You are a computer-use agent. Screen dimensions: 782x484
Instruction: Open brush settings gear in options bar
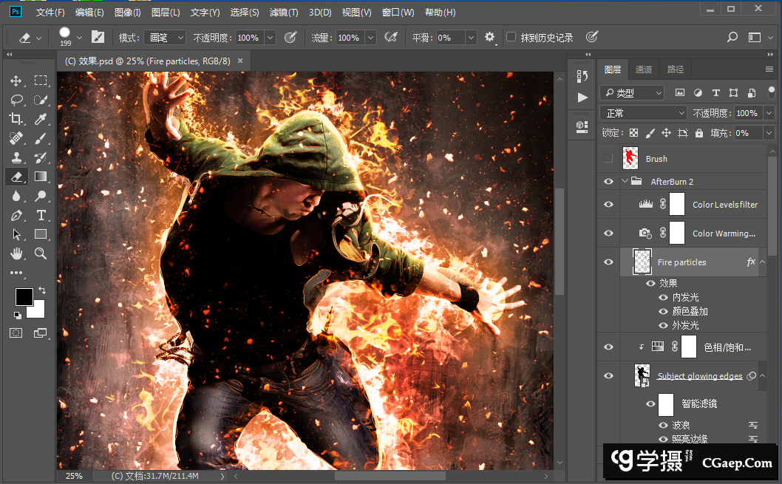pos(490,37)
